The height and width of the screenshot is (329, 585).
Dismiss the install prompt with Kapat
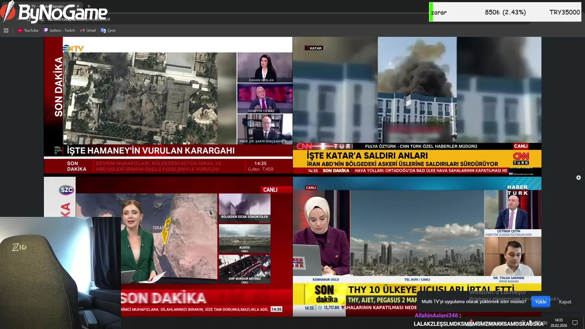(565, 302)
